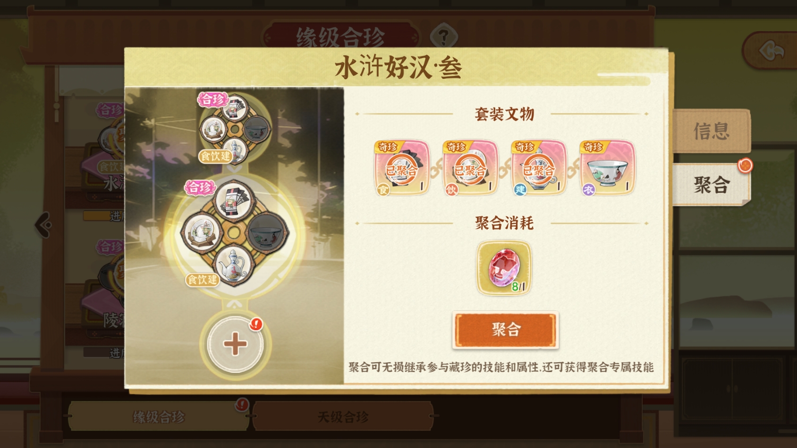The height and width of the screenshot is (448, 797).
Task: Click the red gem cost item
Action: tap(504, 268)
